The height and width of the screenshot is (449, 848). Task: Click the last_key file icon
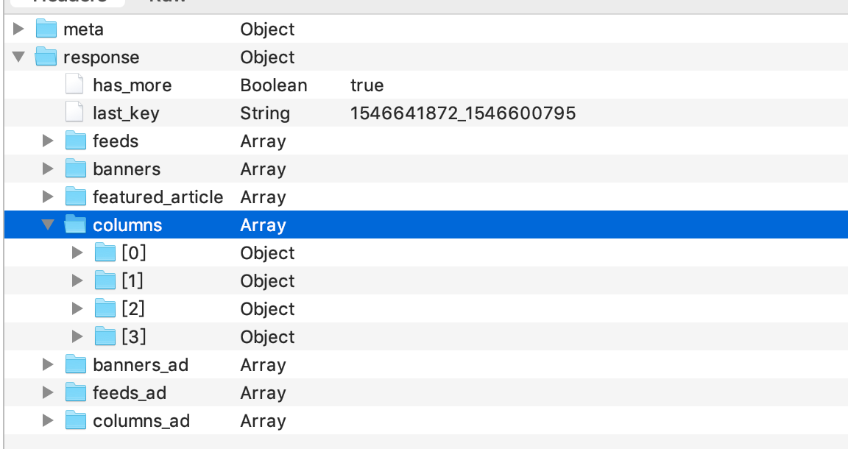(x=75, y=113)
